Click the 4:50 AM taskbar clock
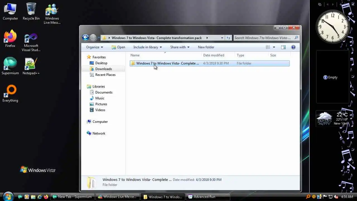Viewport: 357px width, 201px height. pyautogui.click(x=347, y=197)
